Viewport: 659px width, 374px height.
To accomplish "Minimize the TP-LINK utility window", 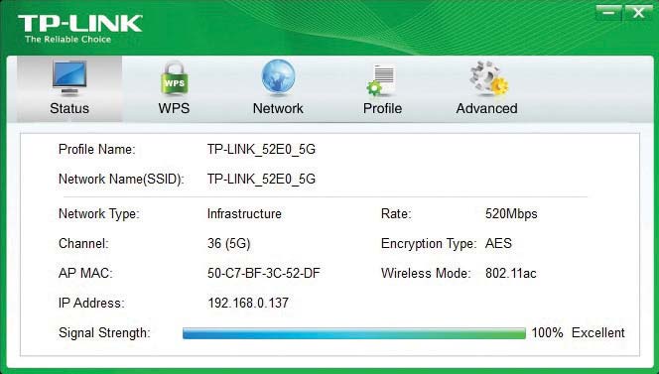I will tap(608, 13).
